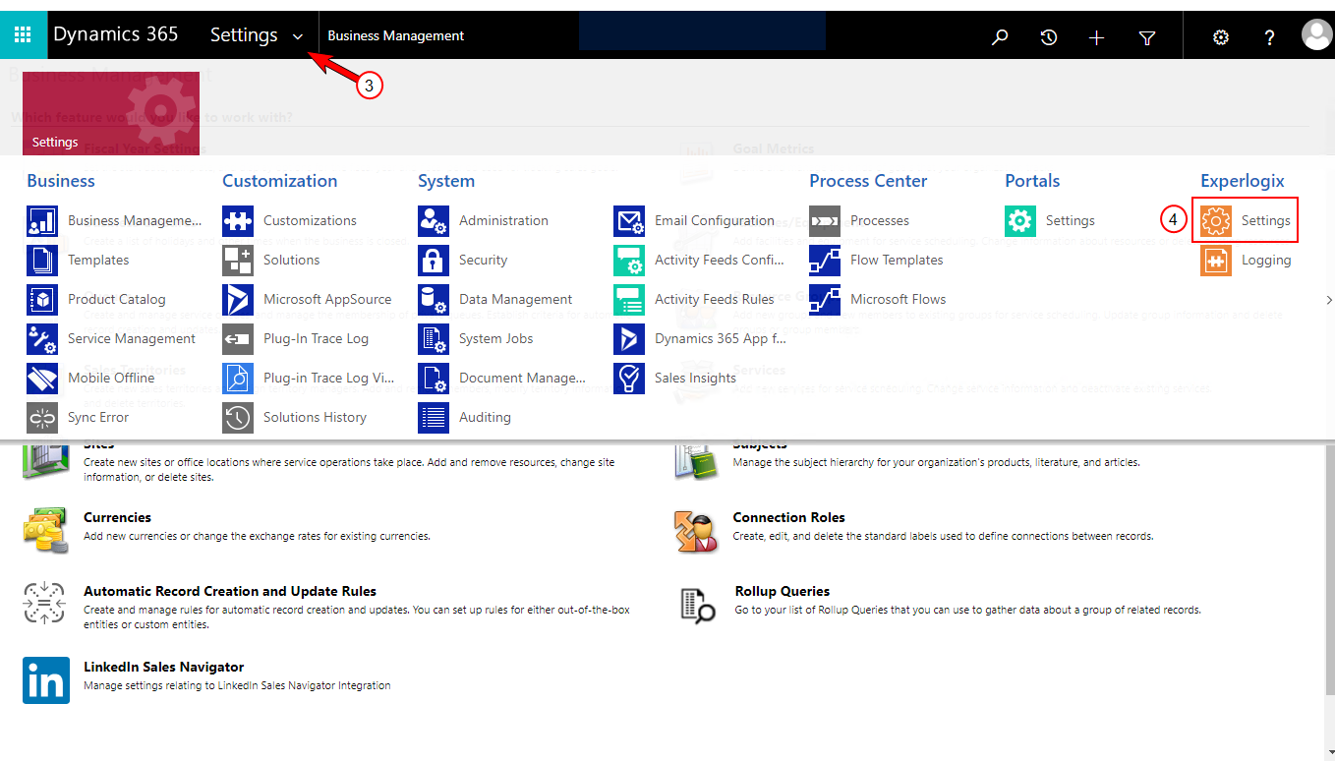
Task: Click the plus quick create icon
Action: pyautogui.click(x=1097, y=37)
